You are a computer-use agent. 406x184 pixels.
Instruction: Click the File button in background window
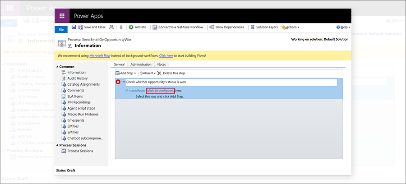tap(9, 23)
